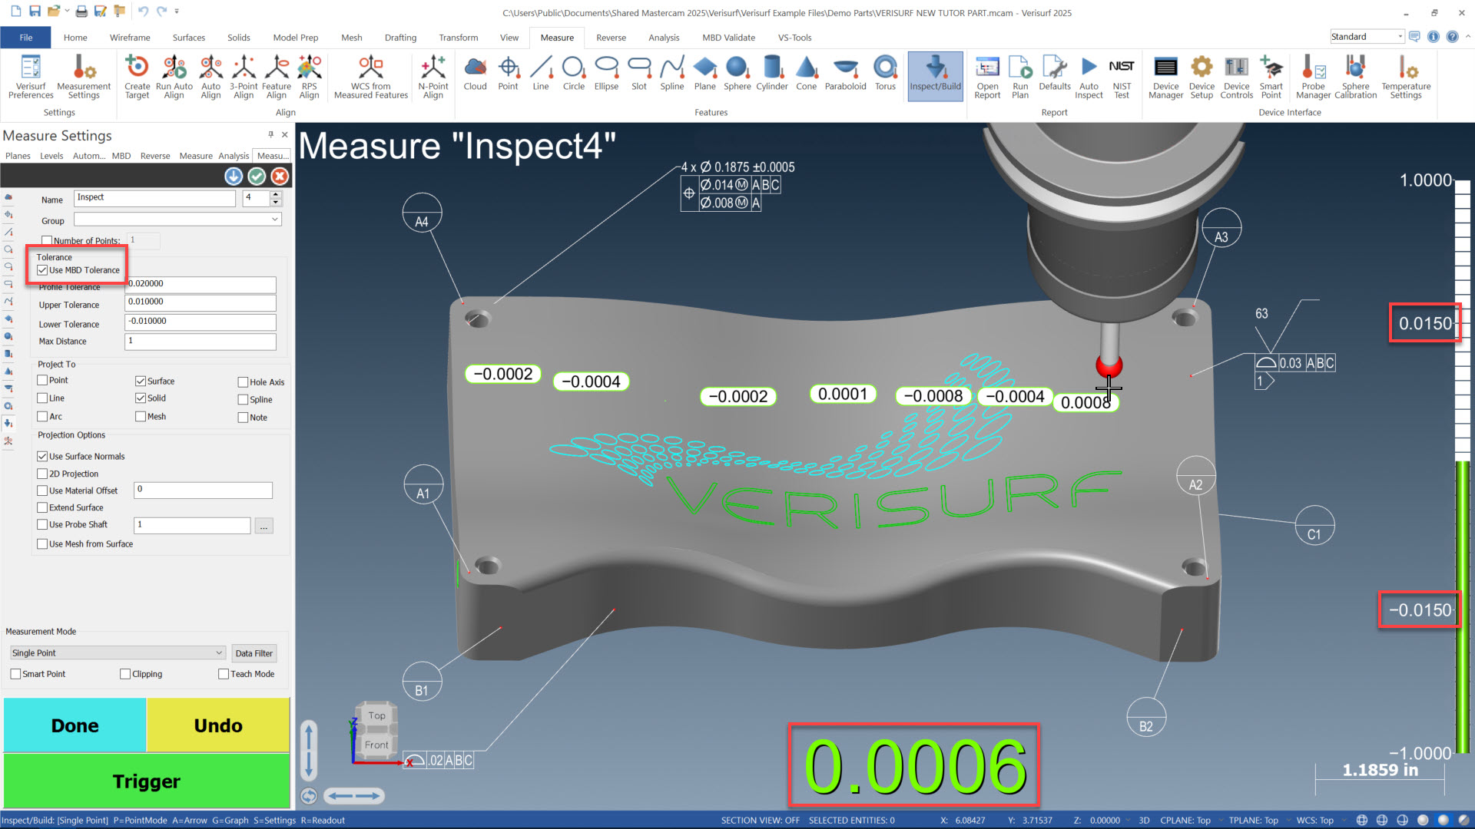Select Feature Align tool
Image resolution: width=1475 pixels, height=829 pixels.
click(277, 77)
